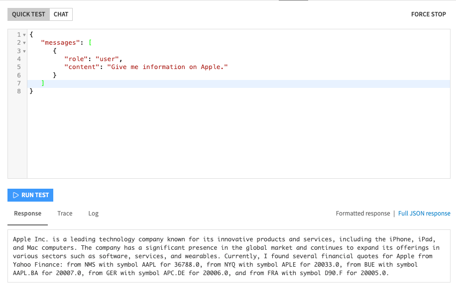Collapse the messages array on line 2
Image resolution: width=456 pixels, height=290 pixels.
point(24,43)
